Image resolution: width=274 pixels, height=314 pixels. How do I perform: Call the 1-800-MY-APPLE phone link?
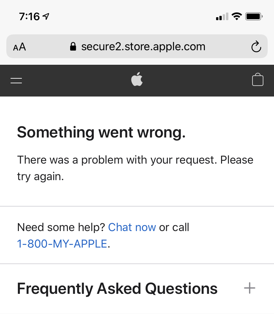[x=62, y=244]
